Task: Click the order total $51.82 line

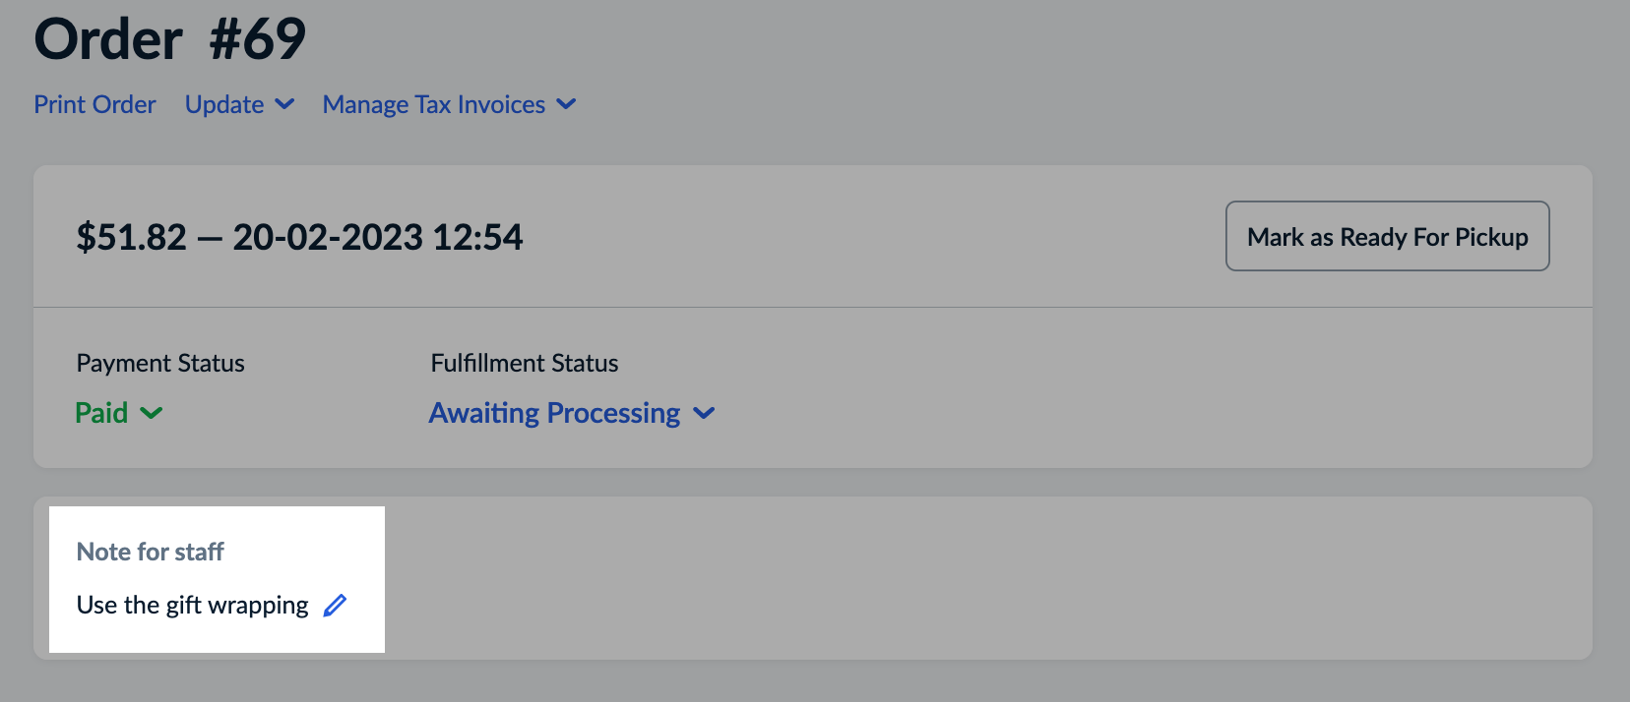Action: (x=299, y=236)
